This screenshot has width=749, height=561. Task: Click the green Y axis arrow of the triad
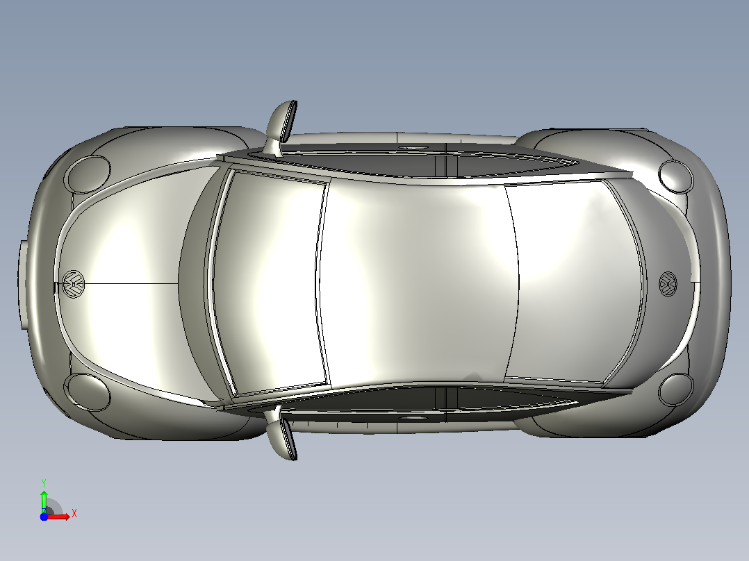pos(44,501)
